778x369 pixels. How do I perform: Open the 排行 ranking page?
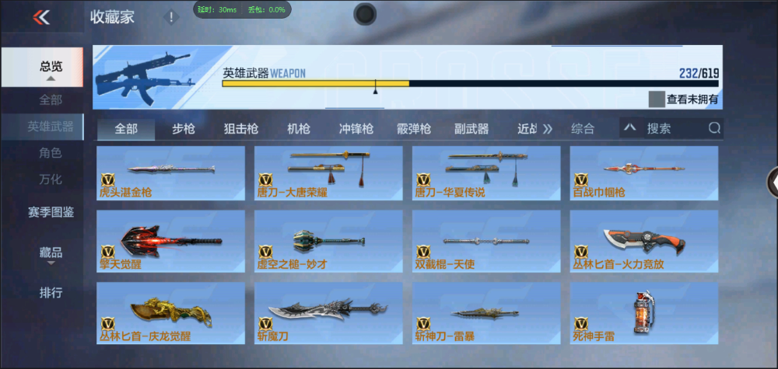click(51, 292)
